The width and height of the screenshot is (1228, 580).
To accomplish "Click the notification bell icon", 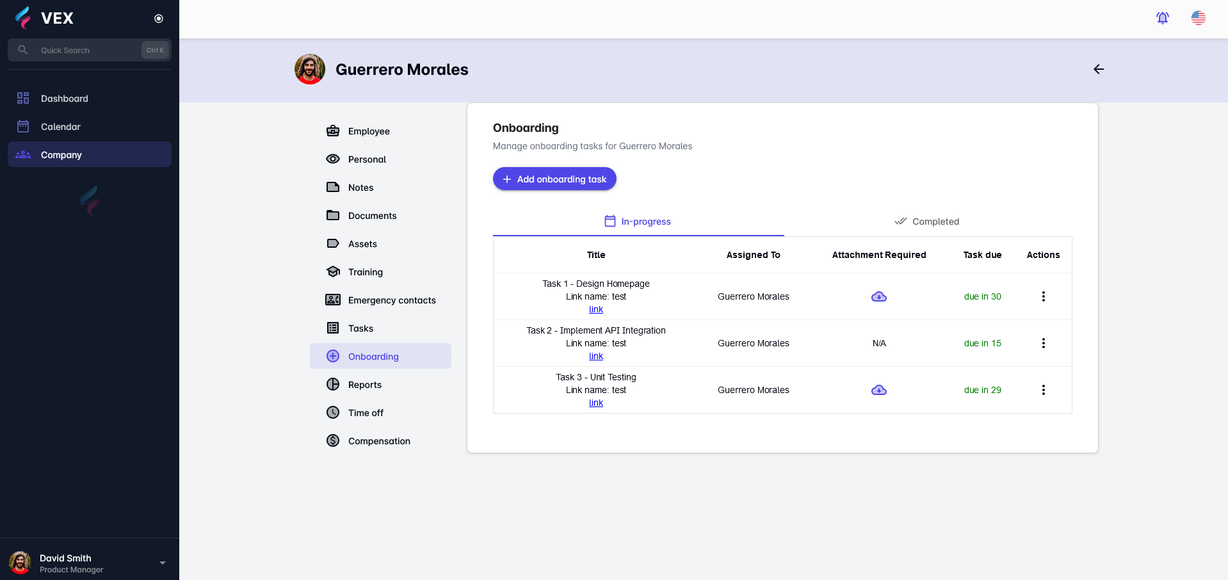I will 1162,18.
